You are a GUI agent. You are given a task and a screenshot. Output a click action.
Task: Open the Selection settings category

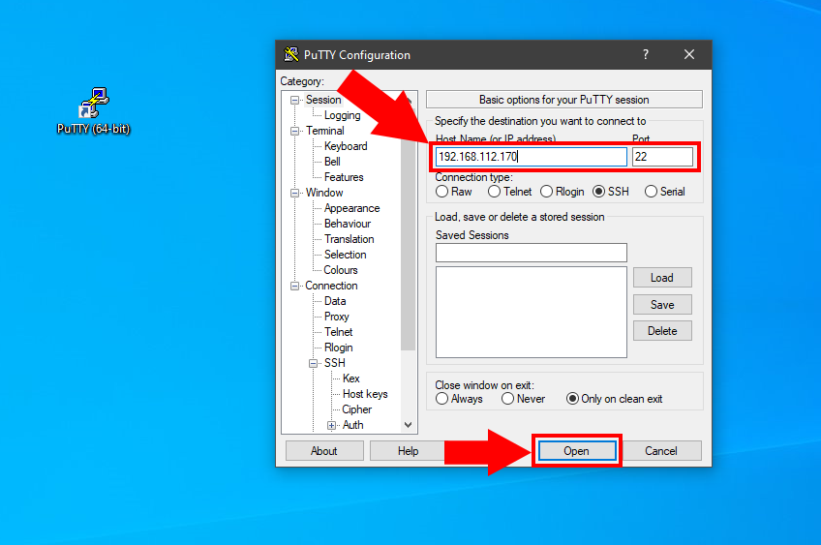tap(345, 255)
